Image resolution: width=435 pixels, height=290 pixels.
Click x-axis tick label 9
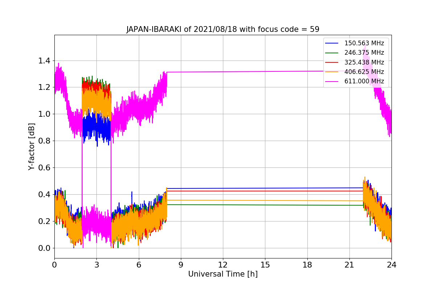[x=181, y=265]
